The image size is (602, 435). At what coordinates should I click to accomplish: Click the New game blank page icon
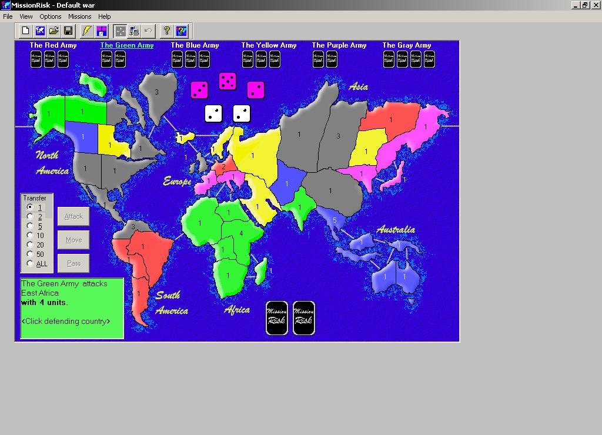pos(25,31)
